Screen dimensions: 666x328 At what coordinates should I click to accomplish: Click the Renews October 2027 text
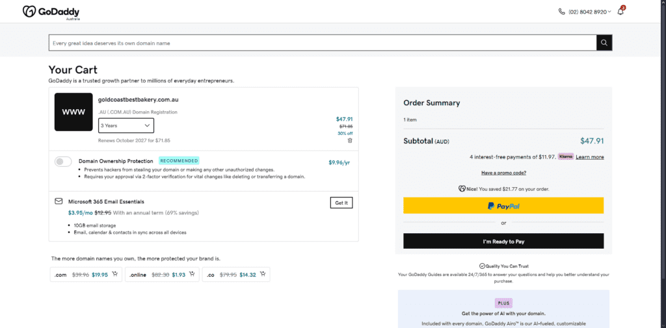(134, 140)
